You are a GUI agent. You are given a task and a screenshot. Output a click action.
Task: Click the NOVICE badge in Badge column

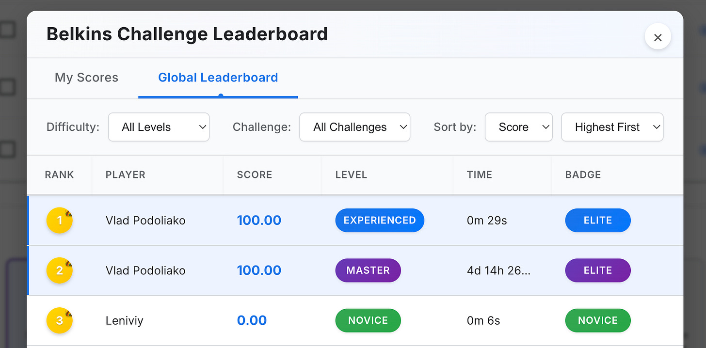(598, 320)
